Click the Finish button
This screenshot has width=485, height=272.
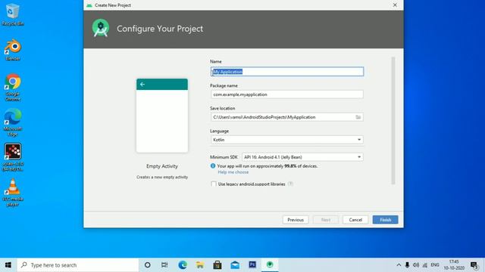coord(386,220)
